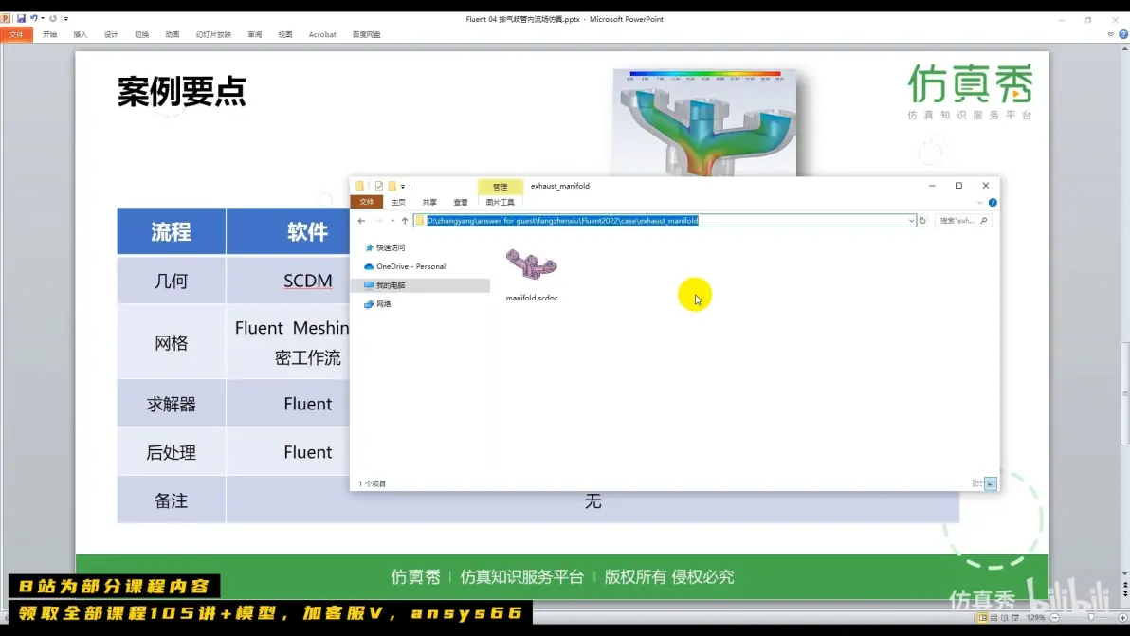Click the Explorer search box

coord(963,221)
